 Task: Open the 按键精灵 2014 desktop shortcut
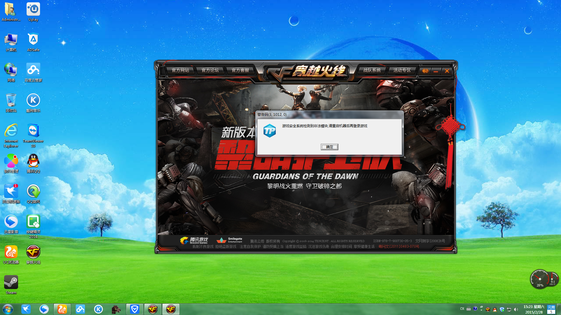click(x=33, y=227)
